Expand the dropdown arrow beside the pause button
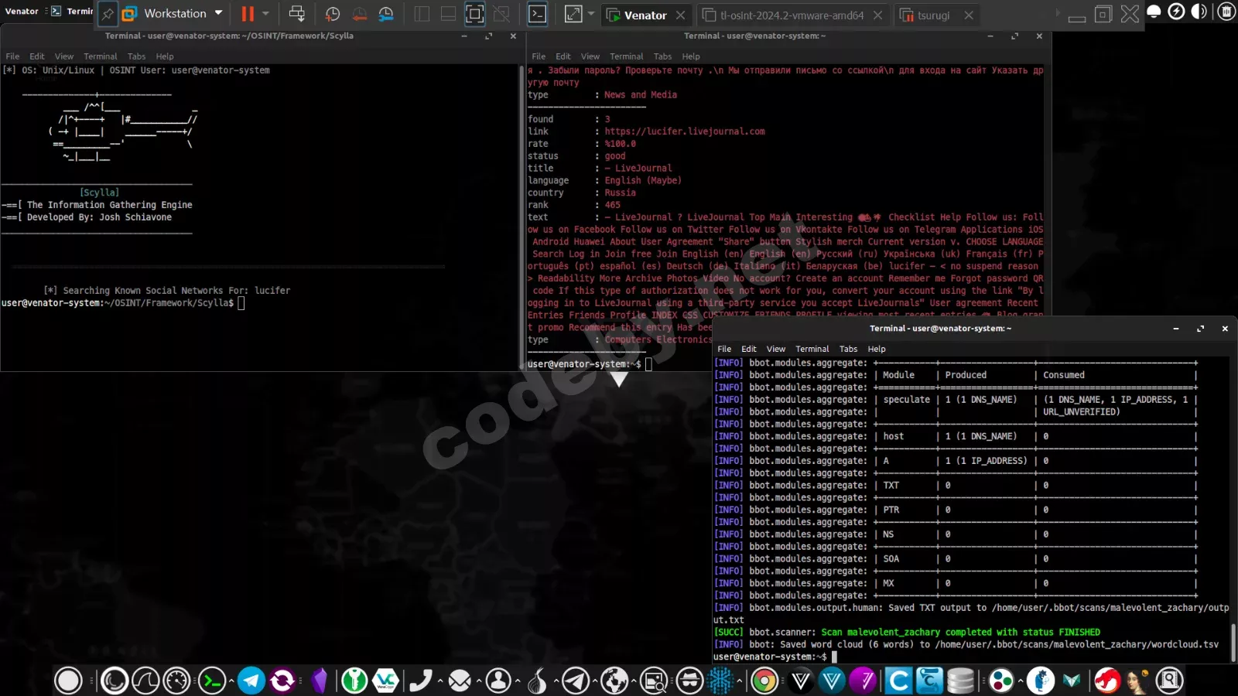The image size is (1238, 696). pyautogui.click(x=264, y=14)
